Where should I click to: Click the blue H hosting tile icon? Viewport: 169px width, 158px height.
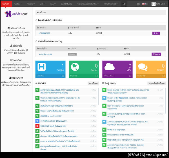(42, 67)
